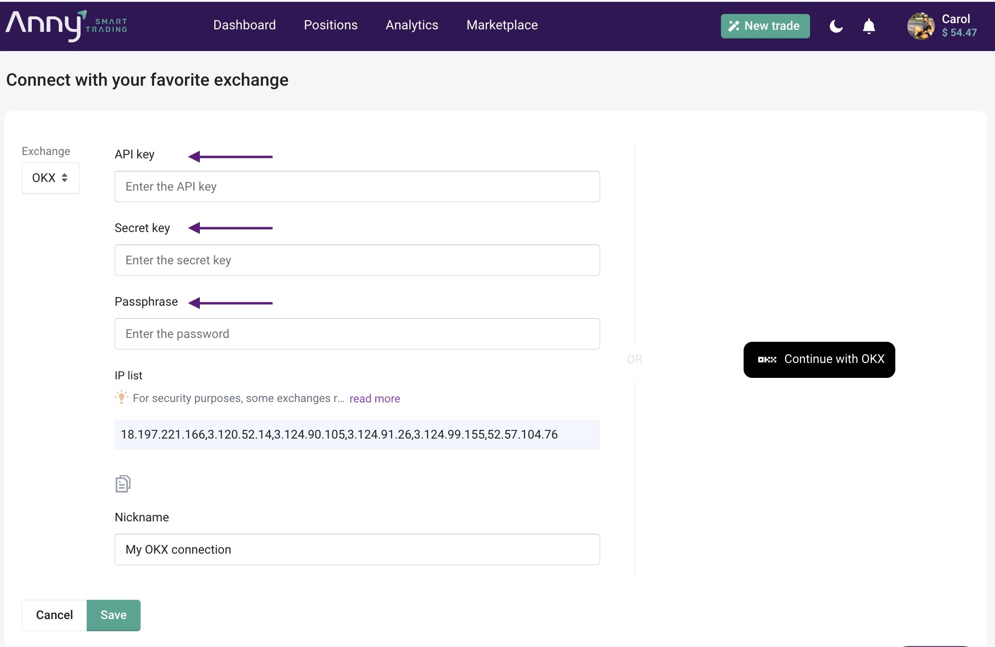Viewport: 995px width, 647px height.
Task: Click Carol's profile avatar
Action: pos(920,26)
